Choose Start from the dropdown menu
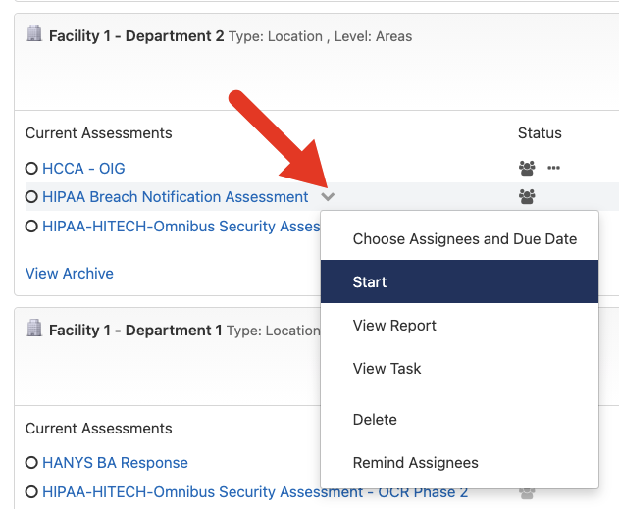This screenshot has height=509, width=619. pos(459,281)
